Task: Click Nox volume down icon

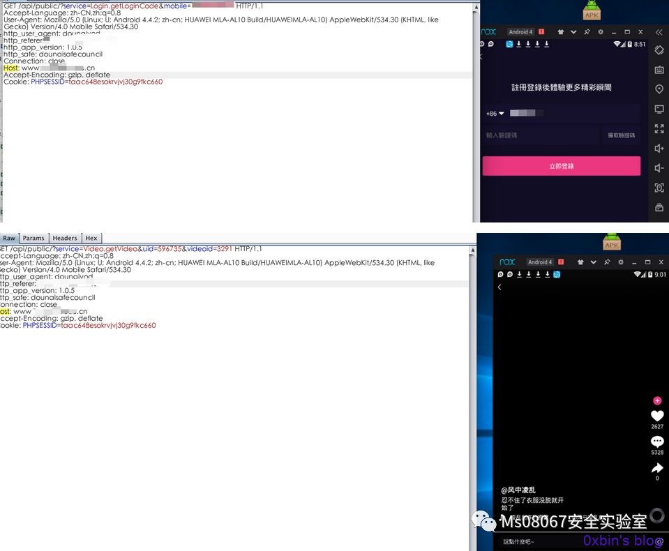Action: [659, 168]
